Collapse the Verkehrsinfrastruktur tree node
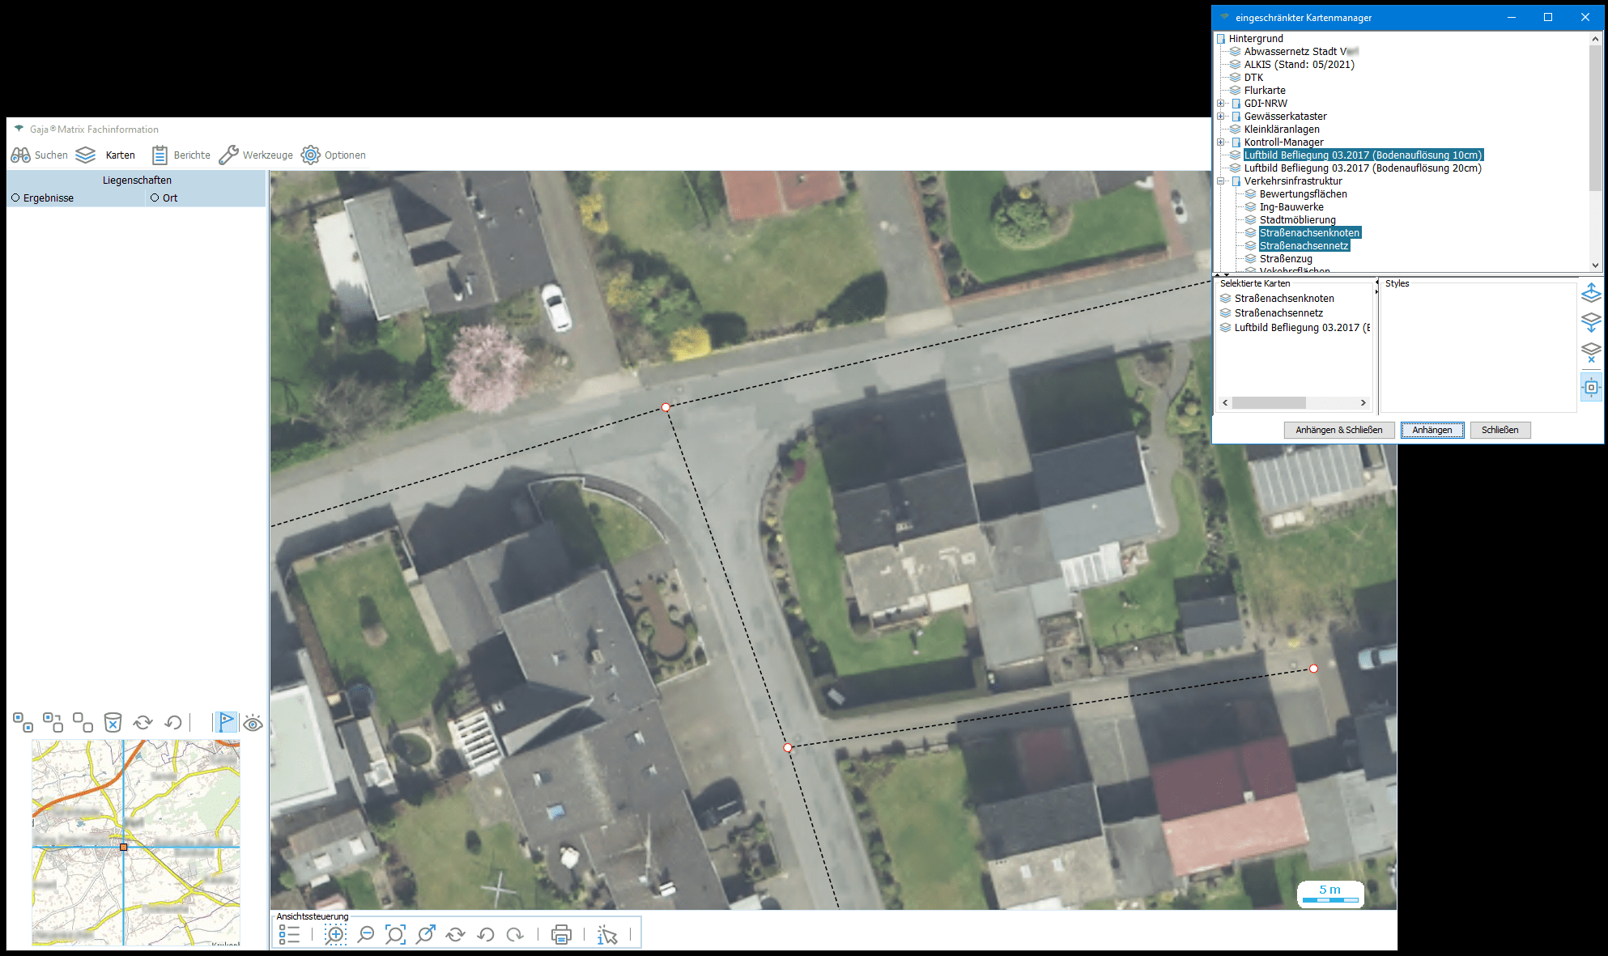 pyautogui.click(x=1221, y=181)
